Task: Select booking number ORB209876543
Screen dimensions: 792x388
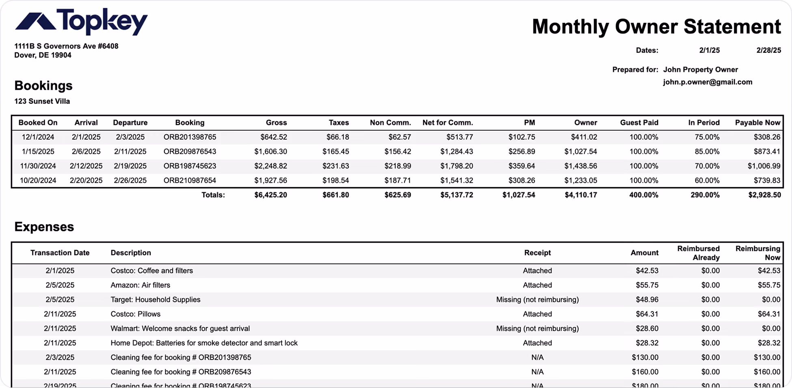Action: [x=190, y=151]
